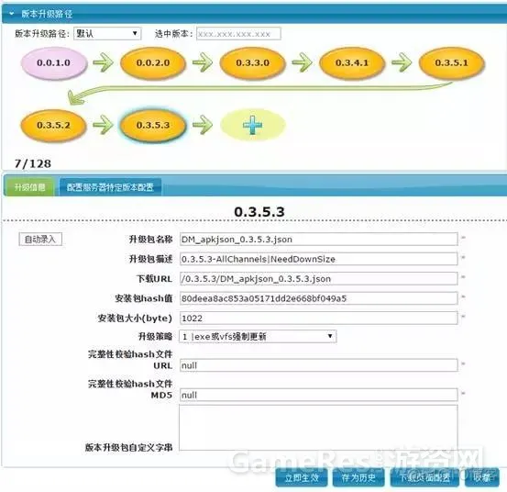Click arrow between 0.3.5.2 and 0.3.5.3
507x492 pixels.
click(104, 125)
